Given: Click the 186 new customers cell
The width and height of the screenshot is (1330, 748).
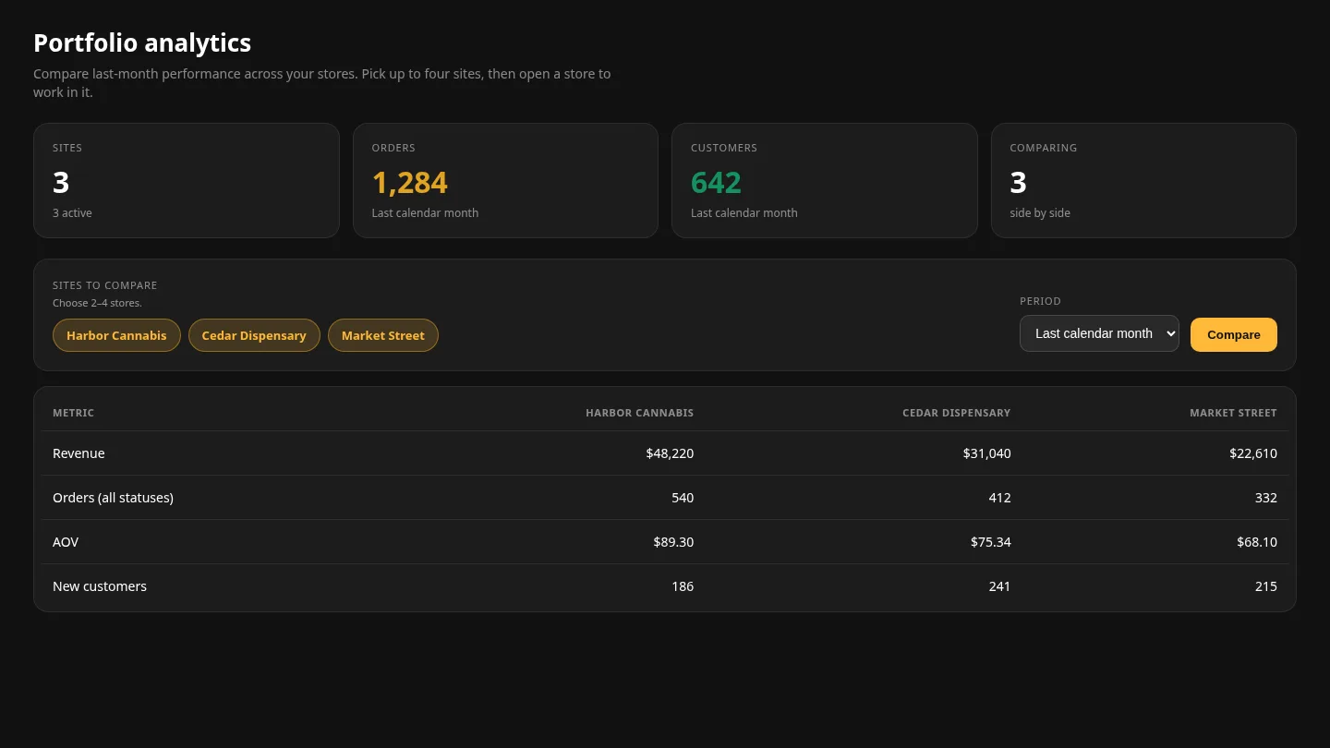Looking at the screenshot, I should tap(683, 586).
